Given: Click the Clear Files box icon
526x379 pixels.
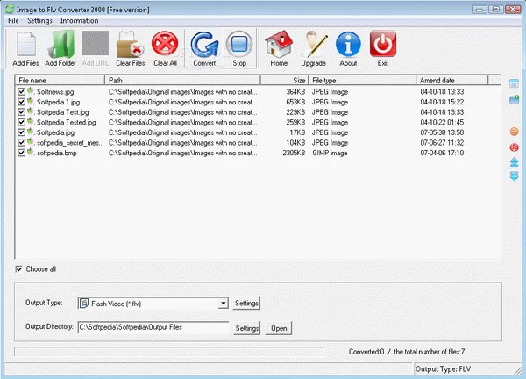Looking at the screenshot, I should pyautogui.click(x=130, y=44).
